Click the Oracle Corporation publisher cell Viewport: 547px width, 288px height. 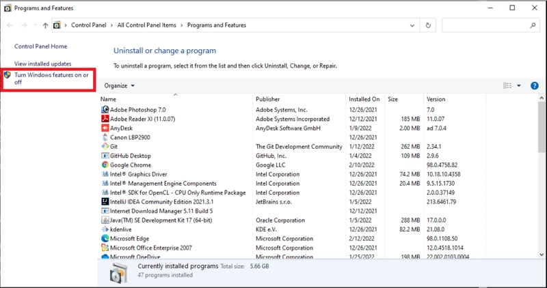click(x=280, y=220)
